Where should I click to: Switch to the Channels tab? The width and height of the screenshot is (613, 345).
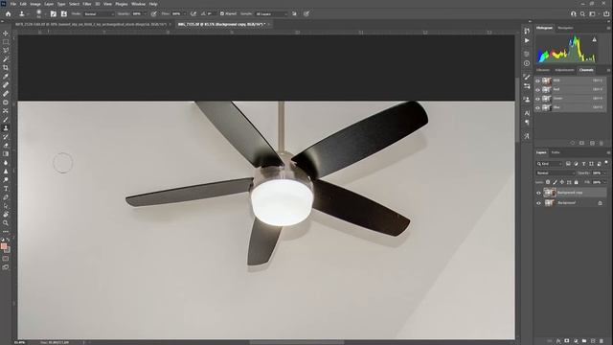[x=586, y=70]
